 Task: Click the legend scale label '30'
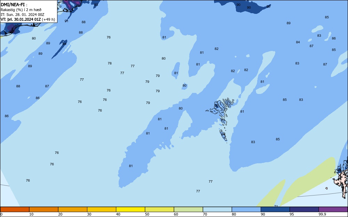point(89,214)
